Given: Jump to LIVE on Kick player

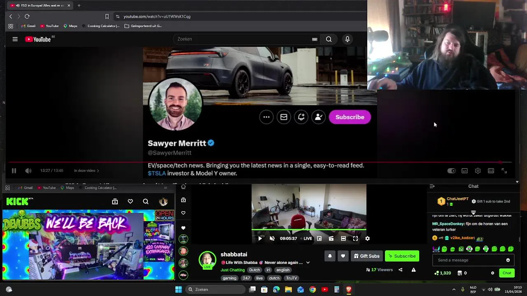Looking at the screenshot, I should 307,238.
